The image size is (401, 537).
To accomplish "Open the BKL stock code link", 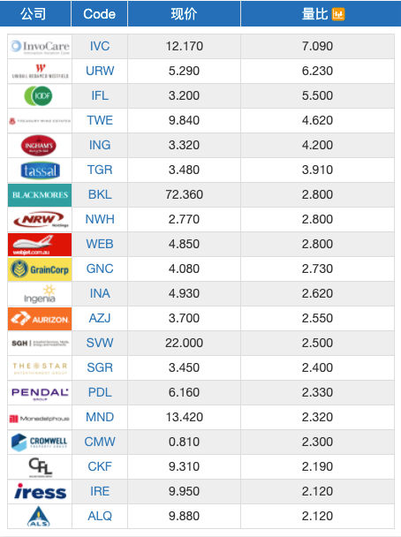I will coord(100,194).
